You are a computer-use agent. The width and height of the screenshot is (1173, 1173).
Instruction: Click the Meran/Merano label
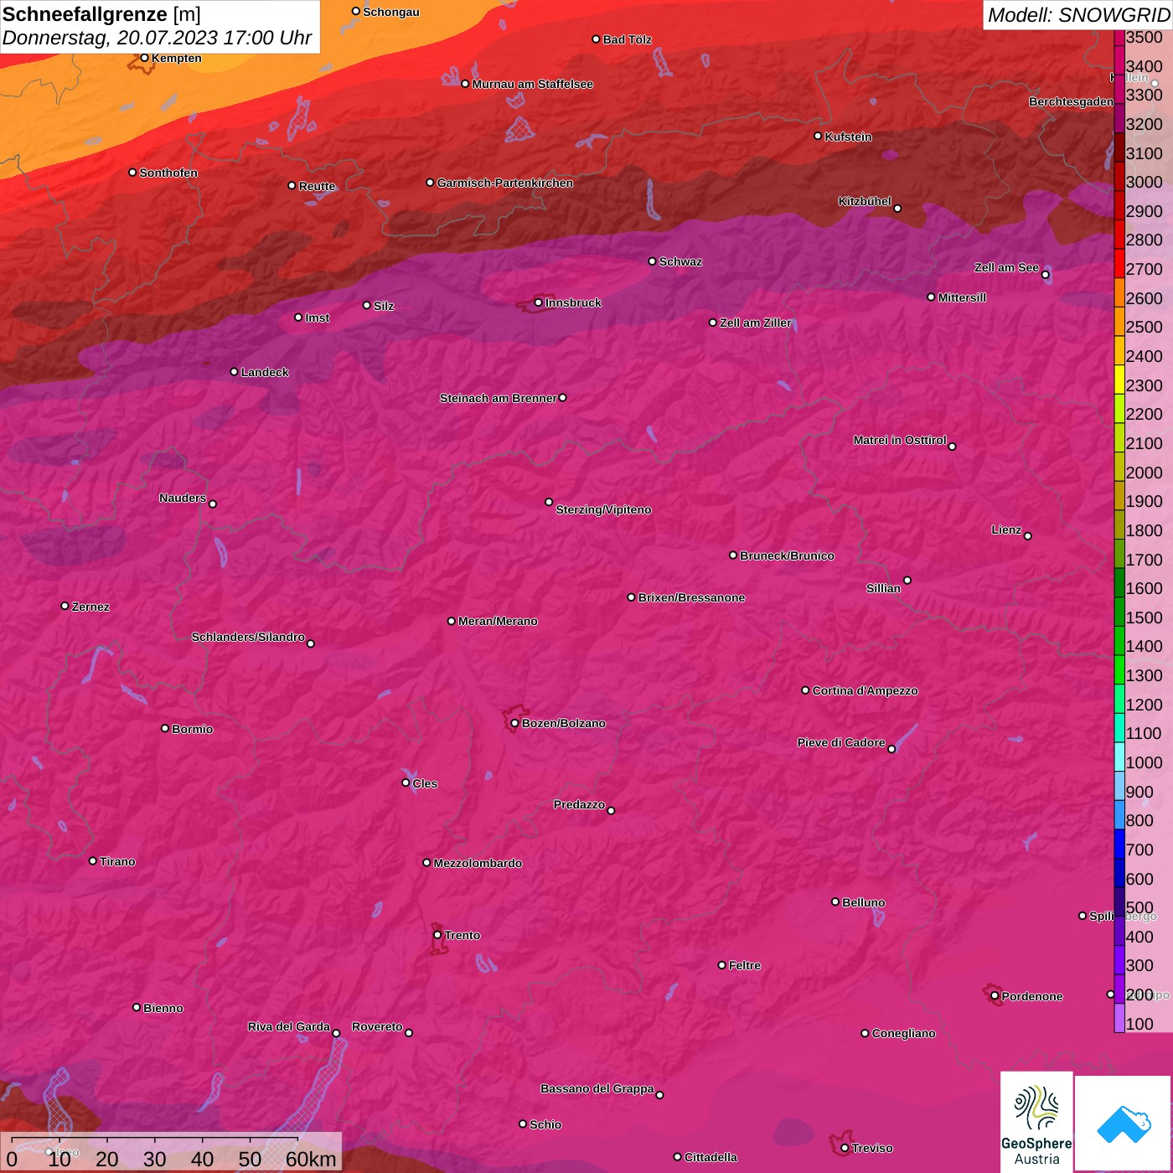[498, 621]
